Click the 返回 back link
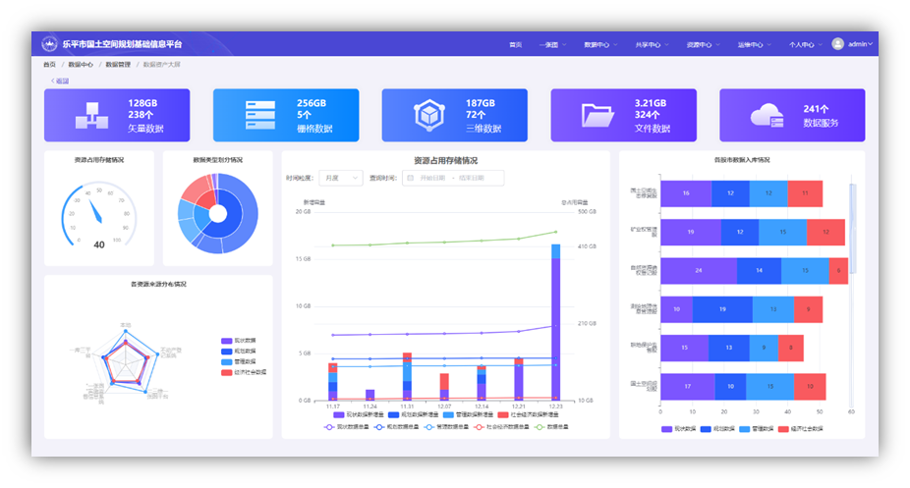Screen dimensions: 910x488 click(60, 80)
